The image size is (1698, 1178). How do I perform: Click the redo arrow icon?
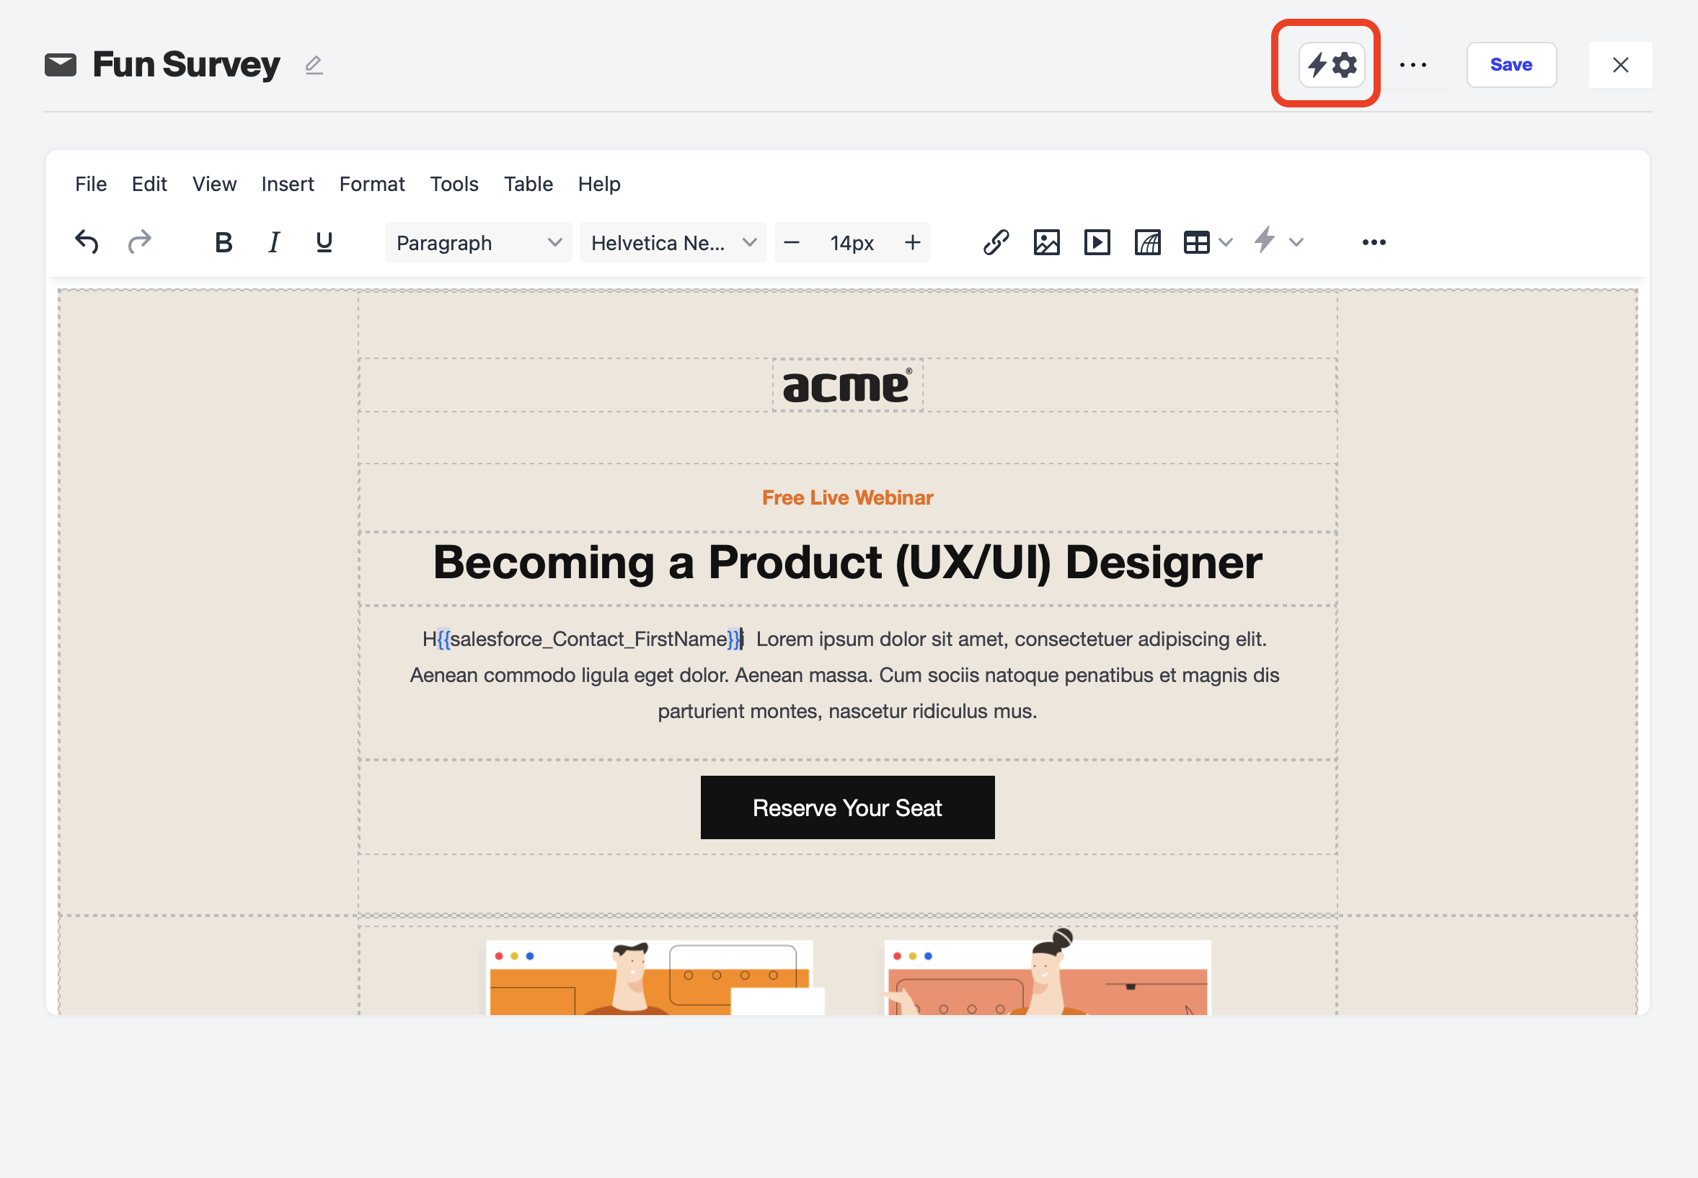click(138, 242)
